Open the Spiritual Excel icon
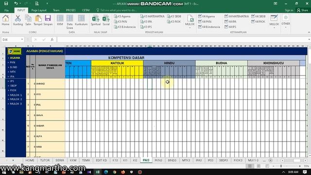The height and width of the screenshot is (175, 311). [96, 18]
